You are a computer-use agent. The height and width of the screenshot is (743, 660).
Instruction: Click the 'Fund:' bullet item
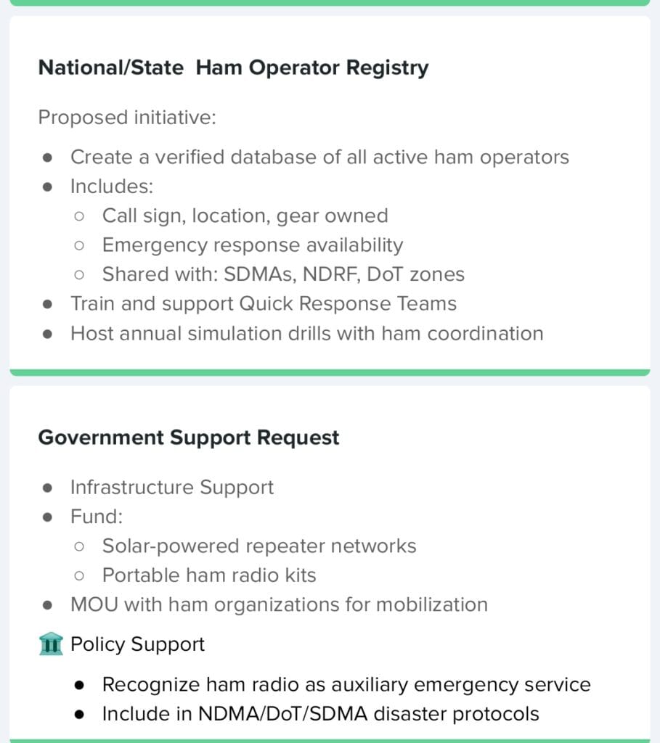click(97, 517)
